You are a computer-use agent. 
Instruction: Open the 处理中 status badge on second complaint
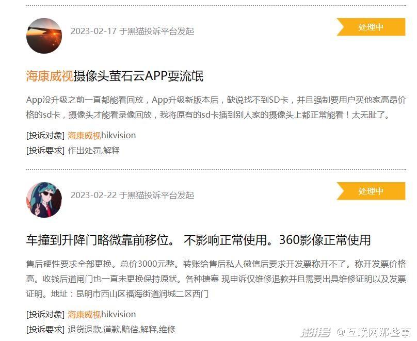(371, 191)
